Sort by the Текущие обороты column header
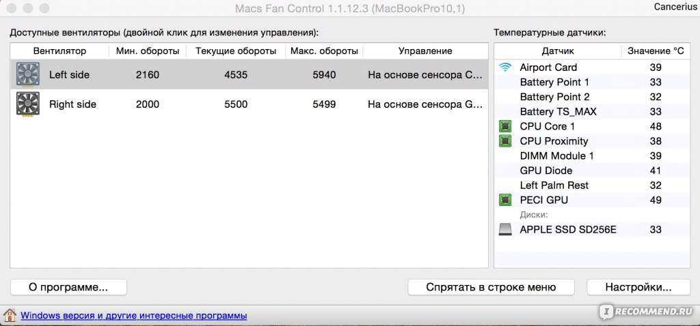700x326 pixels. click(236, 50)
